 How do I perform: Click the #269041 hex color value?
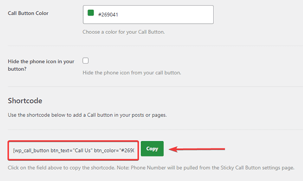tap(108, 14)
